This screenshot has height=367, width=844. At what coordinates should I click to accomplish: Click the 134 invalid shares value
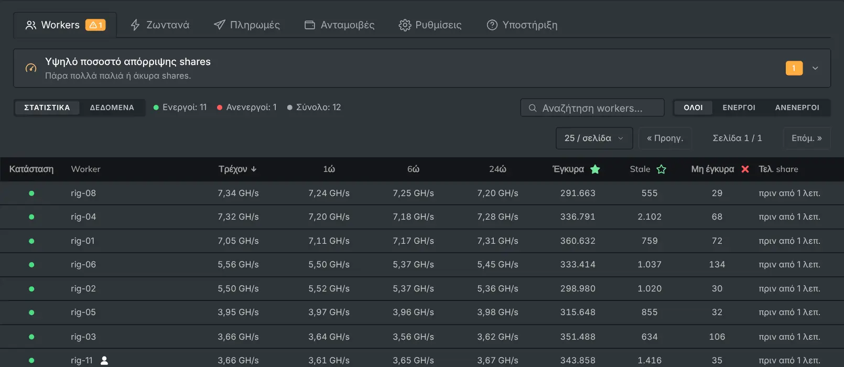717,265
